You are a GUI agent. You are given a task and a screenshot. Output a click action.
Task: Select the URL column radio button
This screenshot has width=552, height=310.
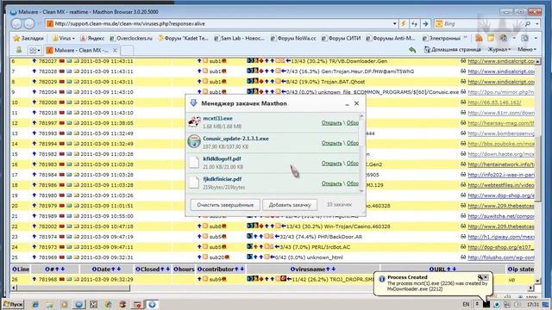point(431,270)
